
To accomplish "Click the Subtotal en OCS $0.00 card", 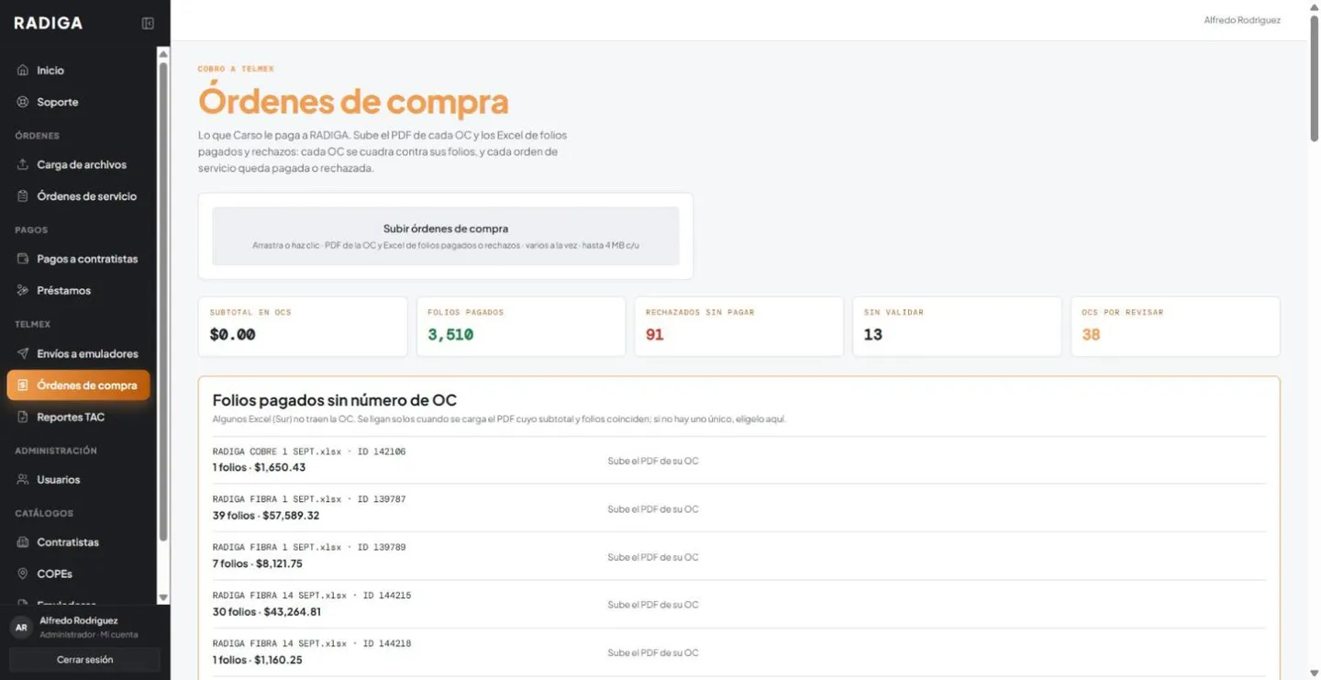I will pos(303,327).
